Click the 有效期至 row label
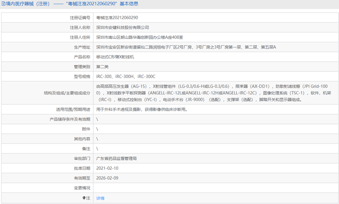This screenshot has height=204, width=339. (x=82, y=178)
